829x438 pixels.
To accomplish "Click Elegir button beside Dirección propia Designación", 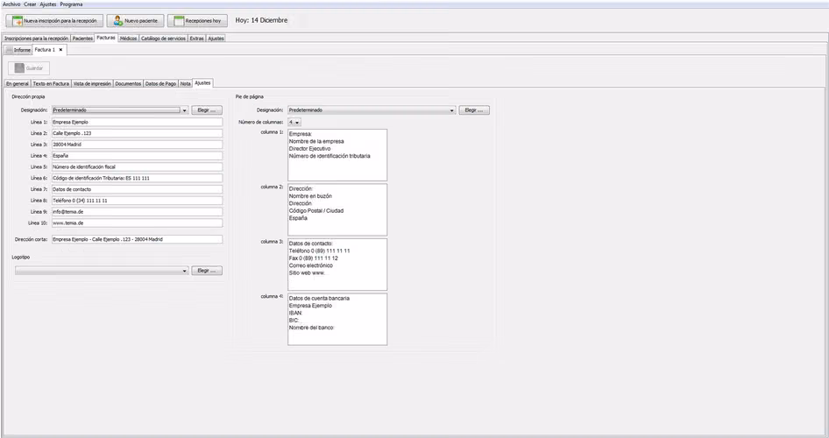I will pyautogui.click(x=207, y=110).
